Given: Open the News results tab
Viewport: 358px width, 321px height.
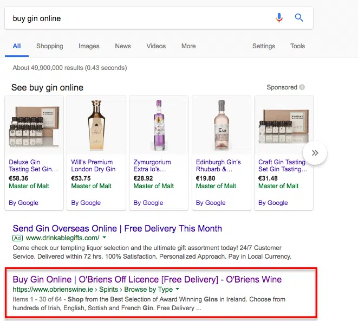Looking at the screenshot, I should (x=123, y=46).
